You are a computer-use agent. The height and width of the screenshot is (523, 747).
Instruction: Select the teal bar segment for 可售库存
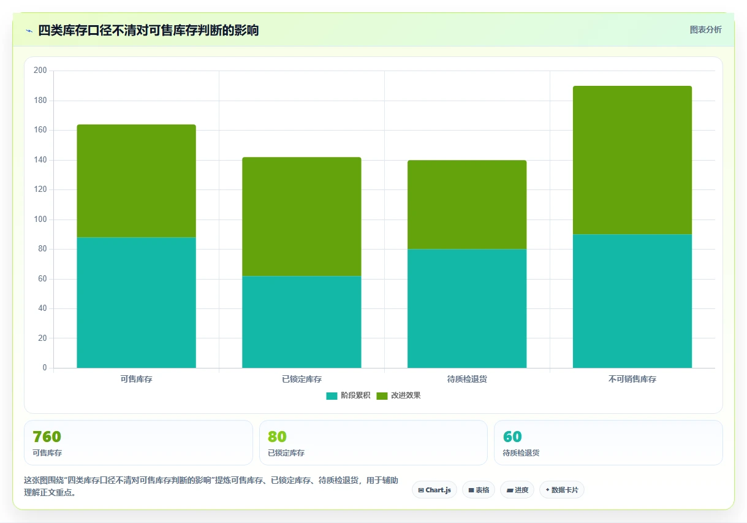pos(136,302)
